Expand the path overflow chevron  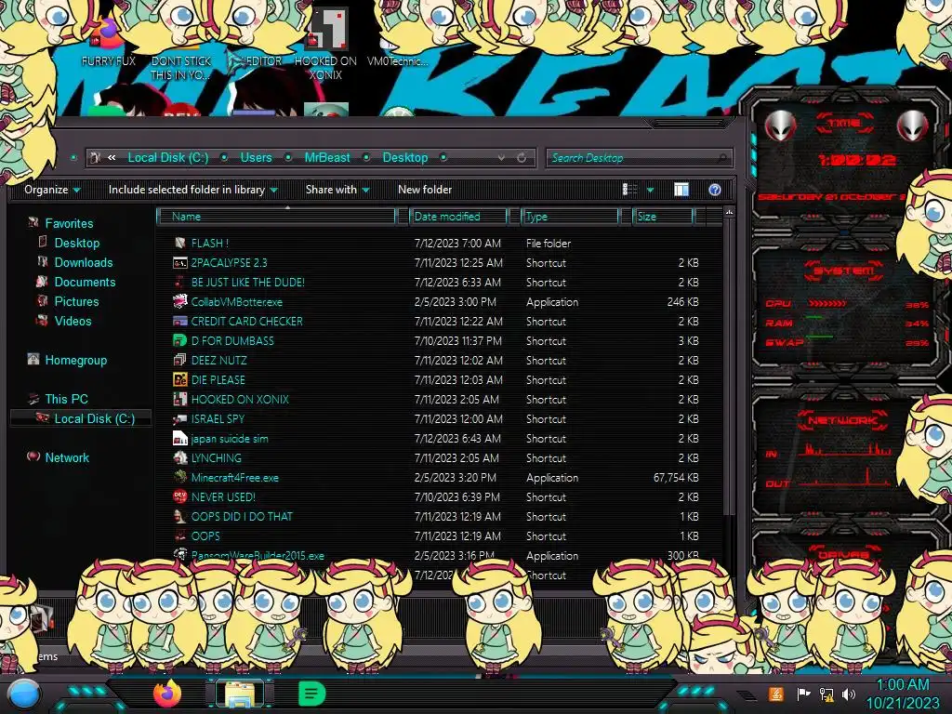pyautogui.click(x=112, y=157)
